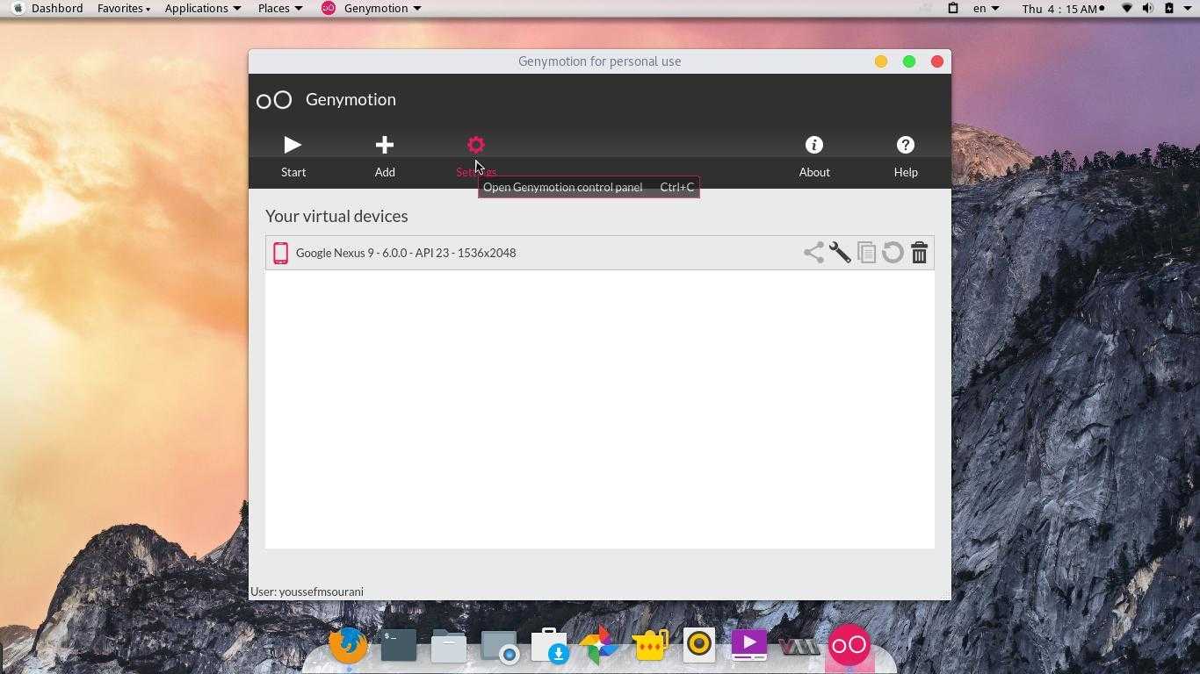Click the volume icon in system tray
Image resolution: width=1200 pixels, height=674 pixels.
(1147, 9)
